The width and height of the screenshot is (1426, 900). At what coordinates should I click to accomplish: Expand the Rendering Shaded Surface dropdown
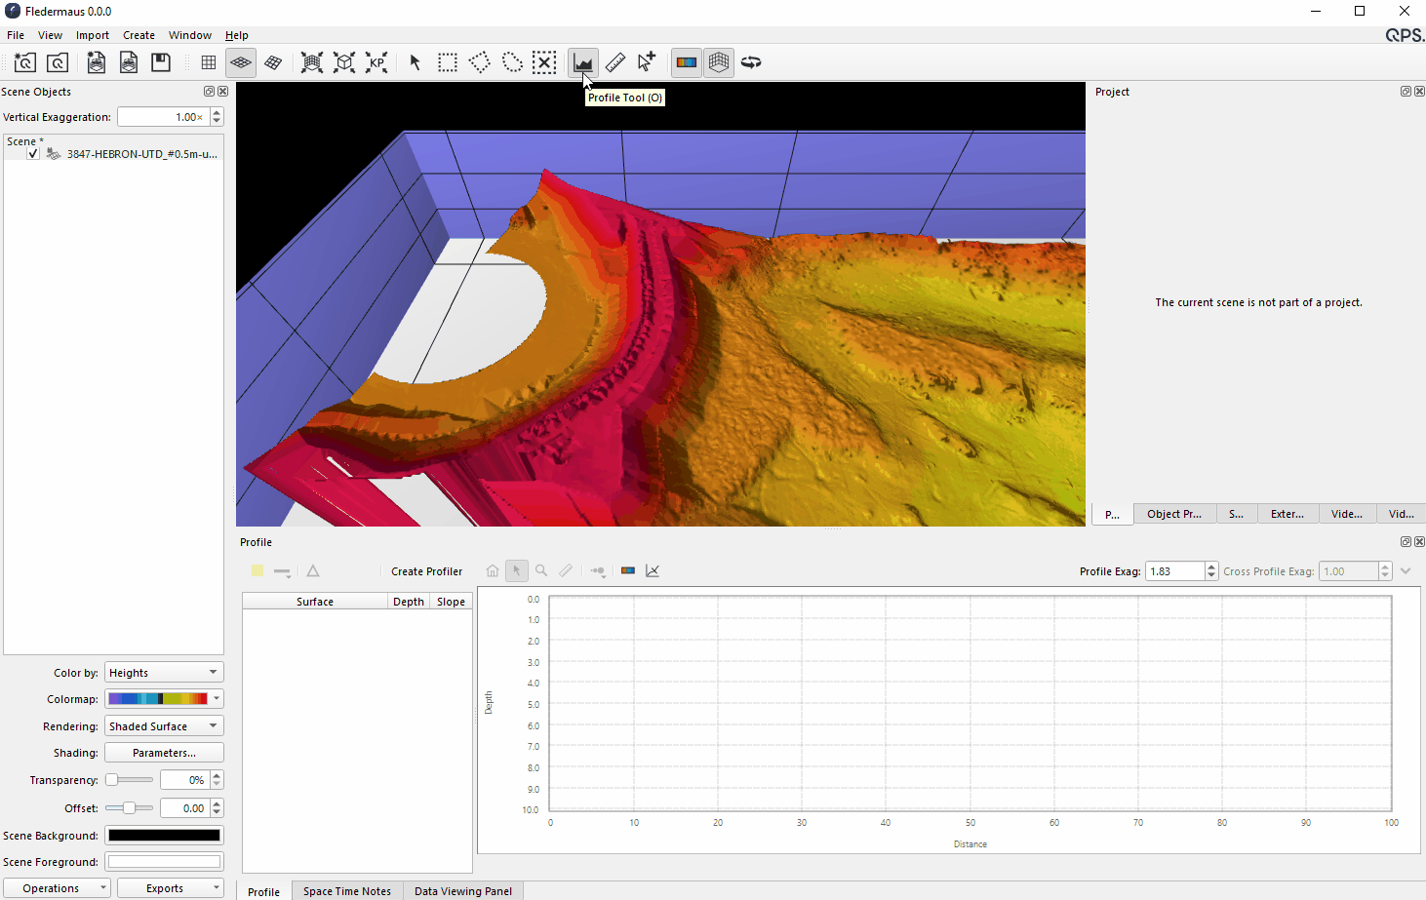coord(164,726)
